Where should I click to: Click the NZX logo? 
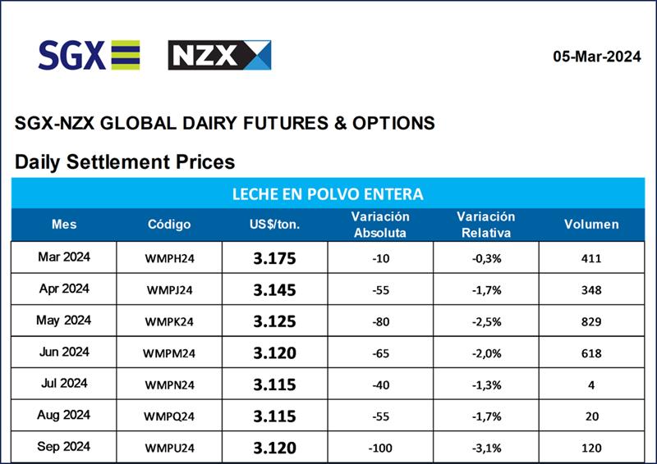(219, 55)
